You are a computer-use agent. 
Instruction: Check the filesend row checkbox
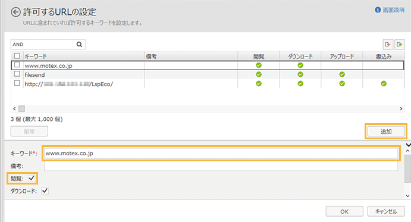(x=17, y=74)
